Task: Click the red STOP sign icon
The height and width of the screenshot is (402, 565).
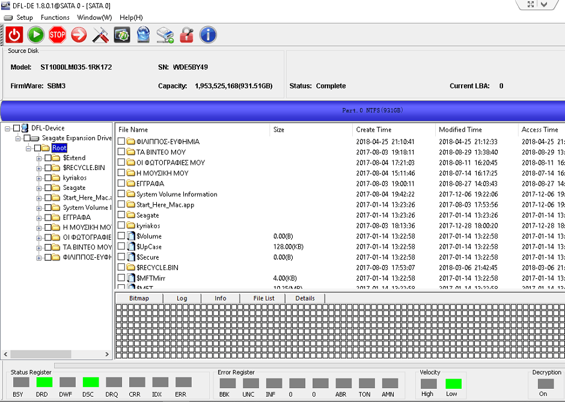Action: click(x=58, y=35)
